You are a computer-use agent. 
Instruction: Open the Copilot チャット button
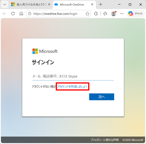tap(135, 14)
